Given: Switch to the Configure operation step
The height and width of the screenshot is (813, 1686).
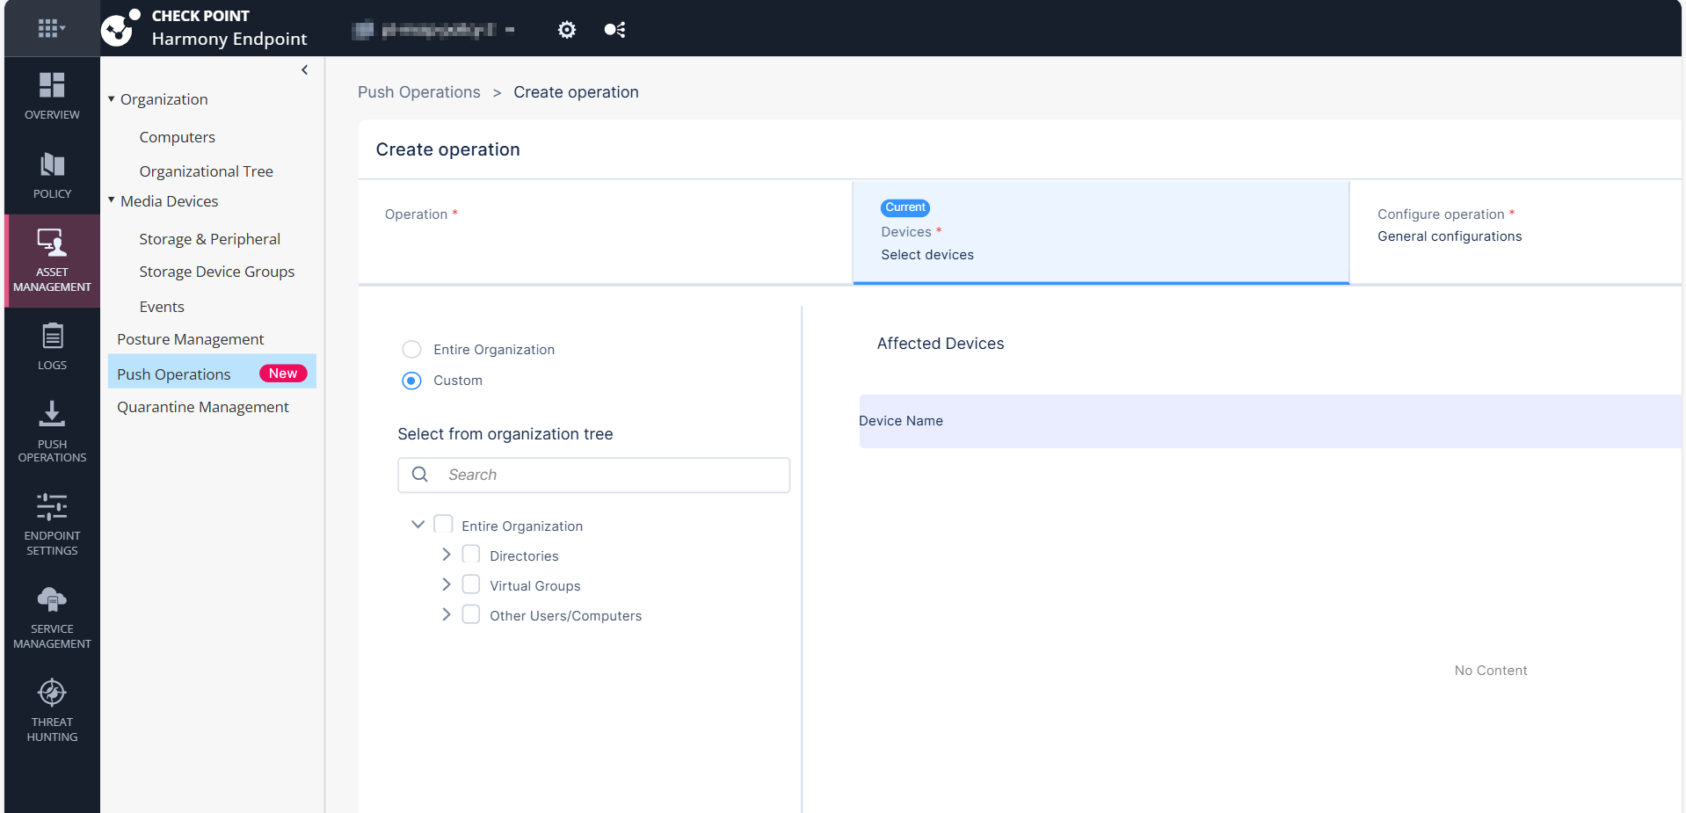Looking at the screenshot, I should click(x=1449, y=226).
